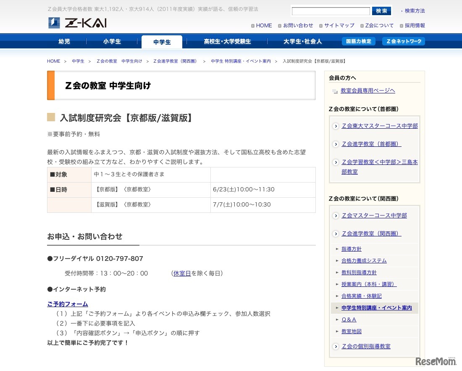The height and width of the screenshot is (371, 462).
Task: Follow the 休室日 link
Action: [182, 273]
